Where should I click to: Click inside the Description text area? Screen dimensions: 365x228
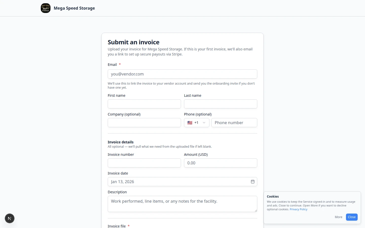click(x=182, y=204)
